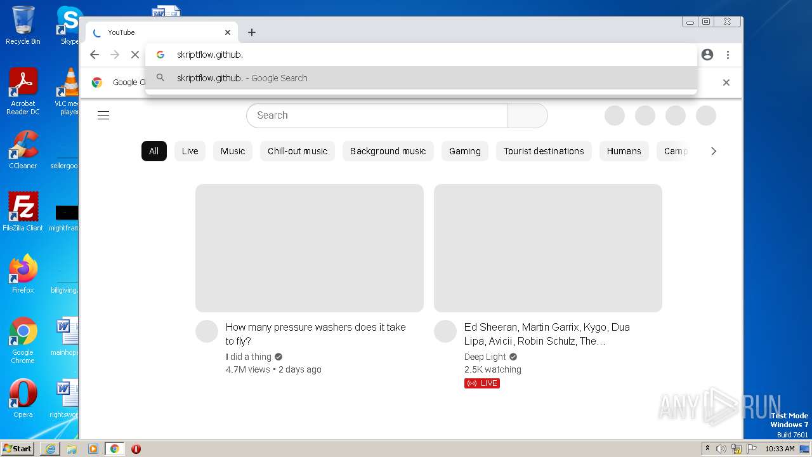Screen dimensions: 812x457
Task: Click the red LIVE badge
Action: [x=482, y=383]
